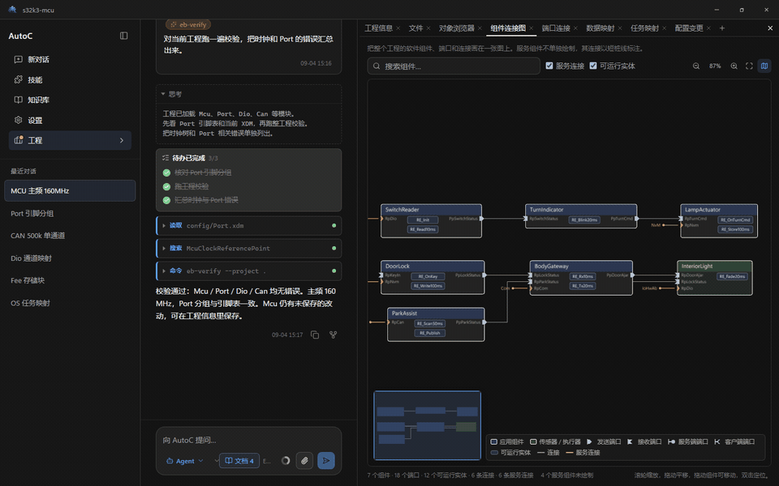Zoom out of the component diagram

tap(696, 66)
